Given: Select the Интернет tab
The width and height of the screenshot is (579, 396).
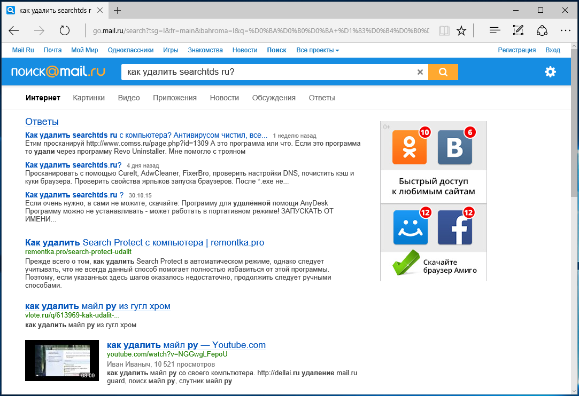Looking at the screenshot, I should (43, 98).
